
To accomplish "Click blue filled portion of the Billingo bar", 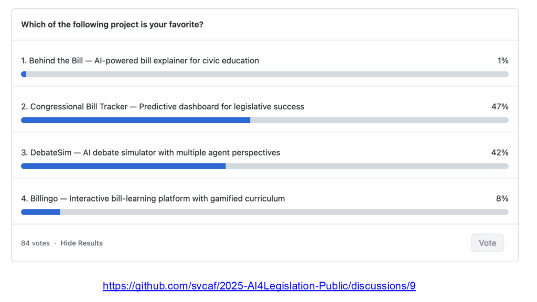I will coord(40,212).
